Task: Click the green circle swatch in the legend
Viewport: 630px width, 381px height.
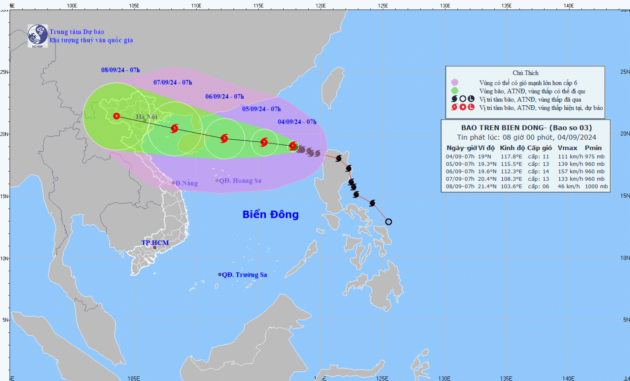Action: click(454, 91)
